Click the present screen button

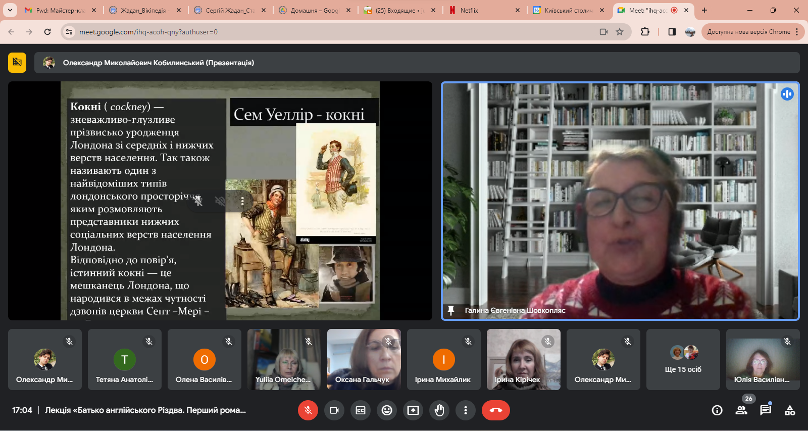pos(413,410)
